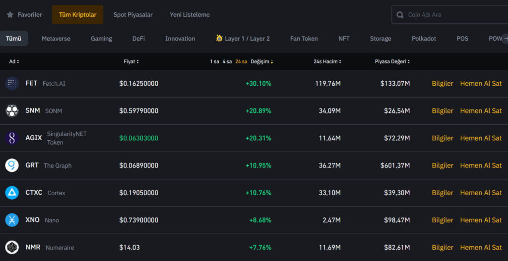Filter by Gaming category

101,39
